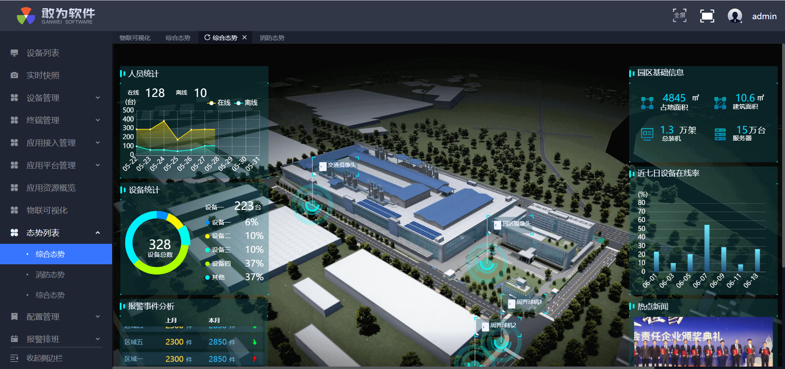Toggle the 设备一 6% legend entry
This screenshot has width=785, height=369.
coord(218,223)
